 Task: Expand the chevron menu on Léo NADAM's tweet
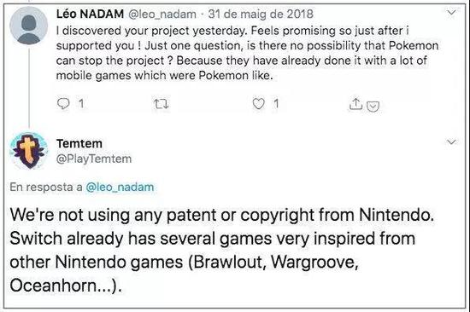point(452,13)
